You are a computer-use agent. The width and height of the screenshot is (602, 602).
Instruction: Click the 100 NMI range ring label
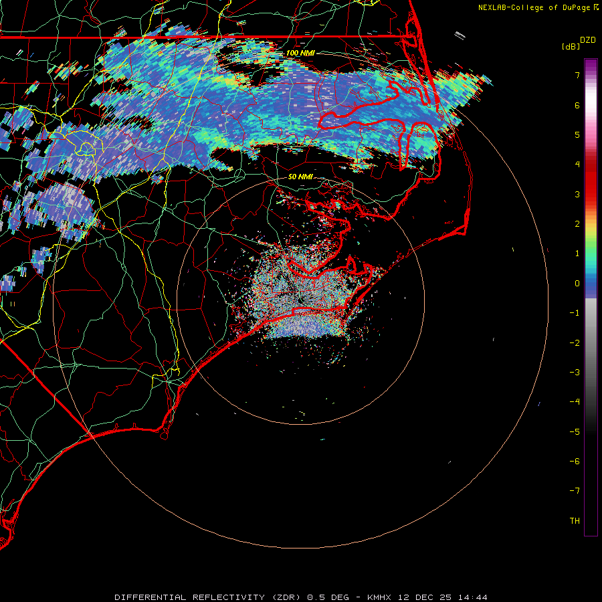coord(300,53)
